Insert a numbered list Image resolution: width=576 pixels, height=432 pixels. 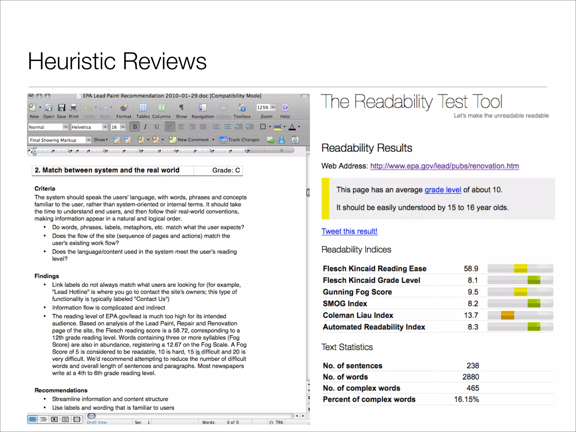[x=216, y=127]
